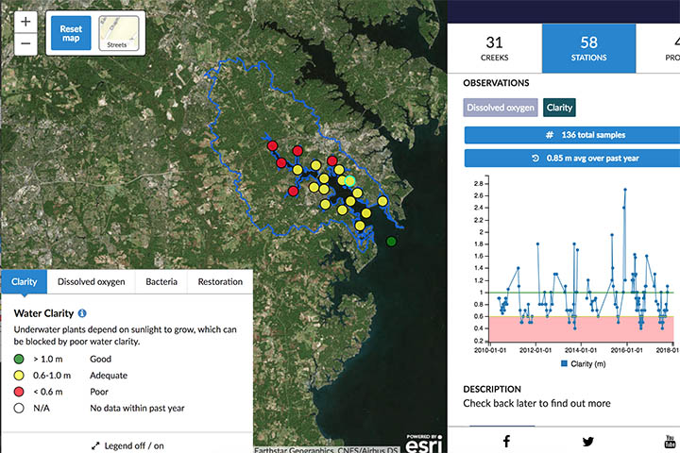680x453 pixels.
Task: Open the Facebook link icon
Action: point(506,441)
